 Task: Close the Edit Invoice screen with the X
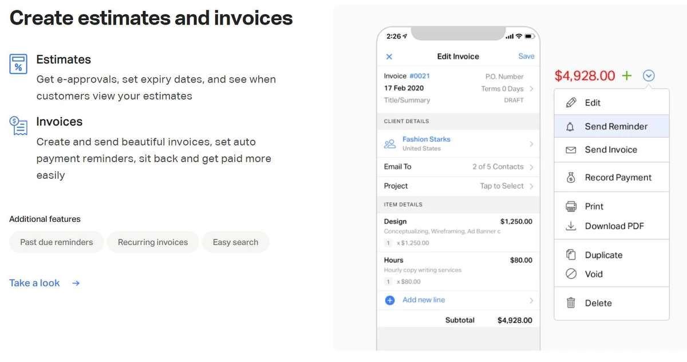389,57
